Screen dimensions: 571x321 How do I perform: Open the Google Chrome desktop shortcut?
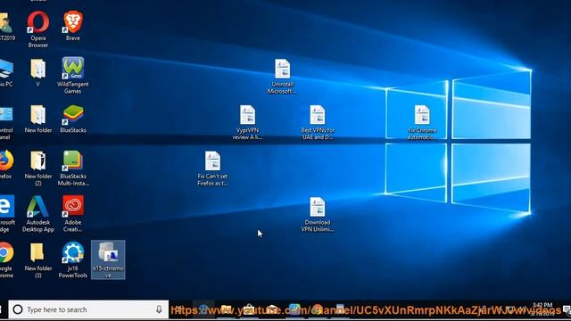pyautogui.click(x=6, y=260)
